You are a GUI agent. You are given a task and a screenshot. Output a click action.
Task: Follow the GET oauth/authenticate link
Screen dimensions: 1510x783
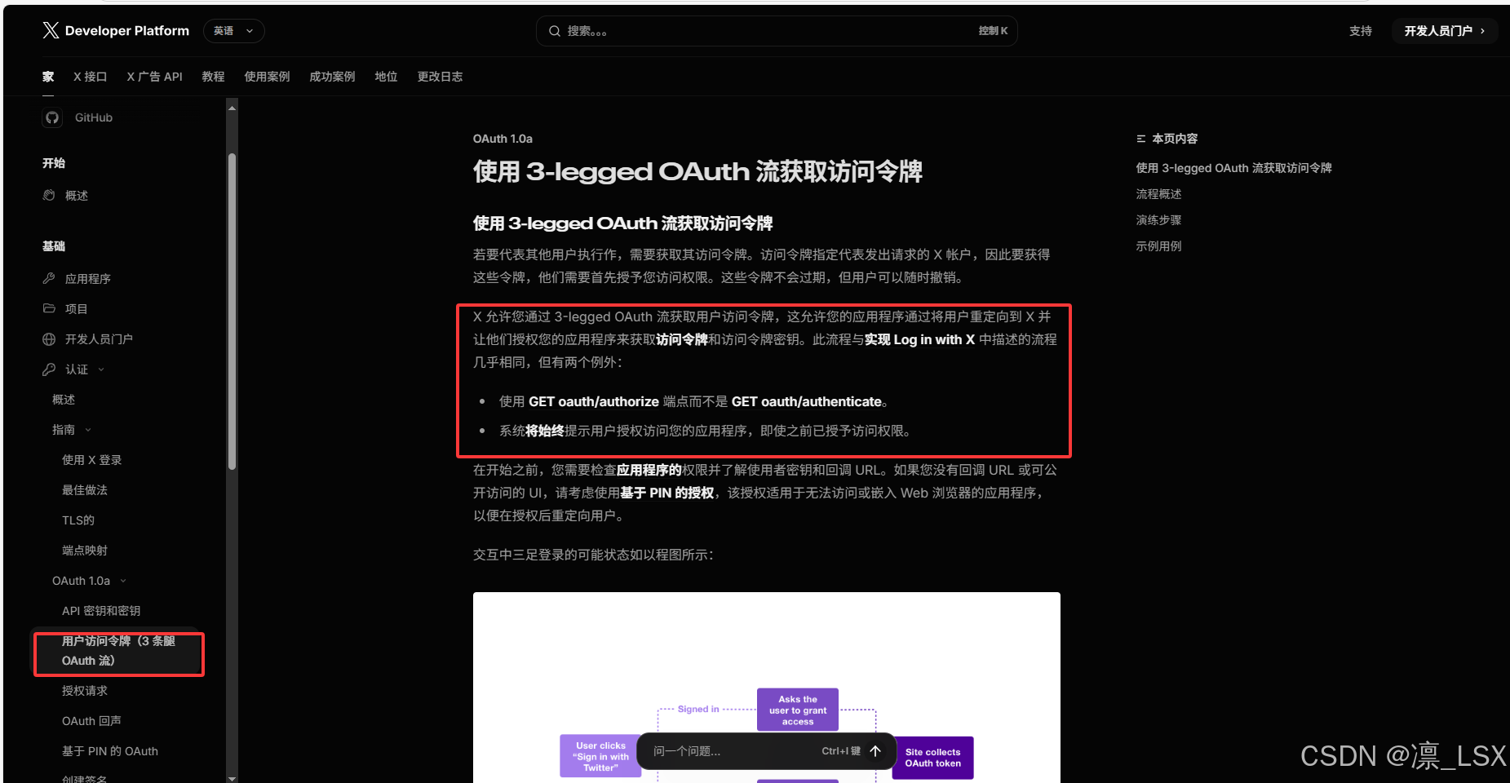(806, 401)
